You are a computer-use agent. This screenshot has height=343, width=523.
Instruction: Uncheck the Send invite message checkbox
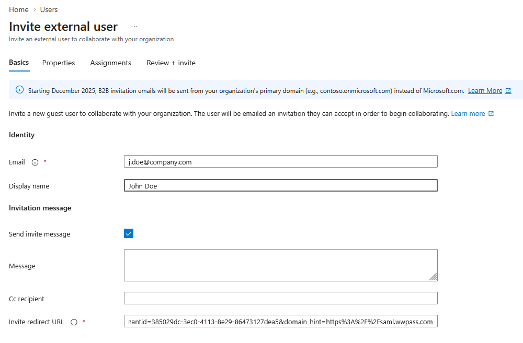(x=129, y=233)
